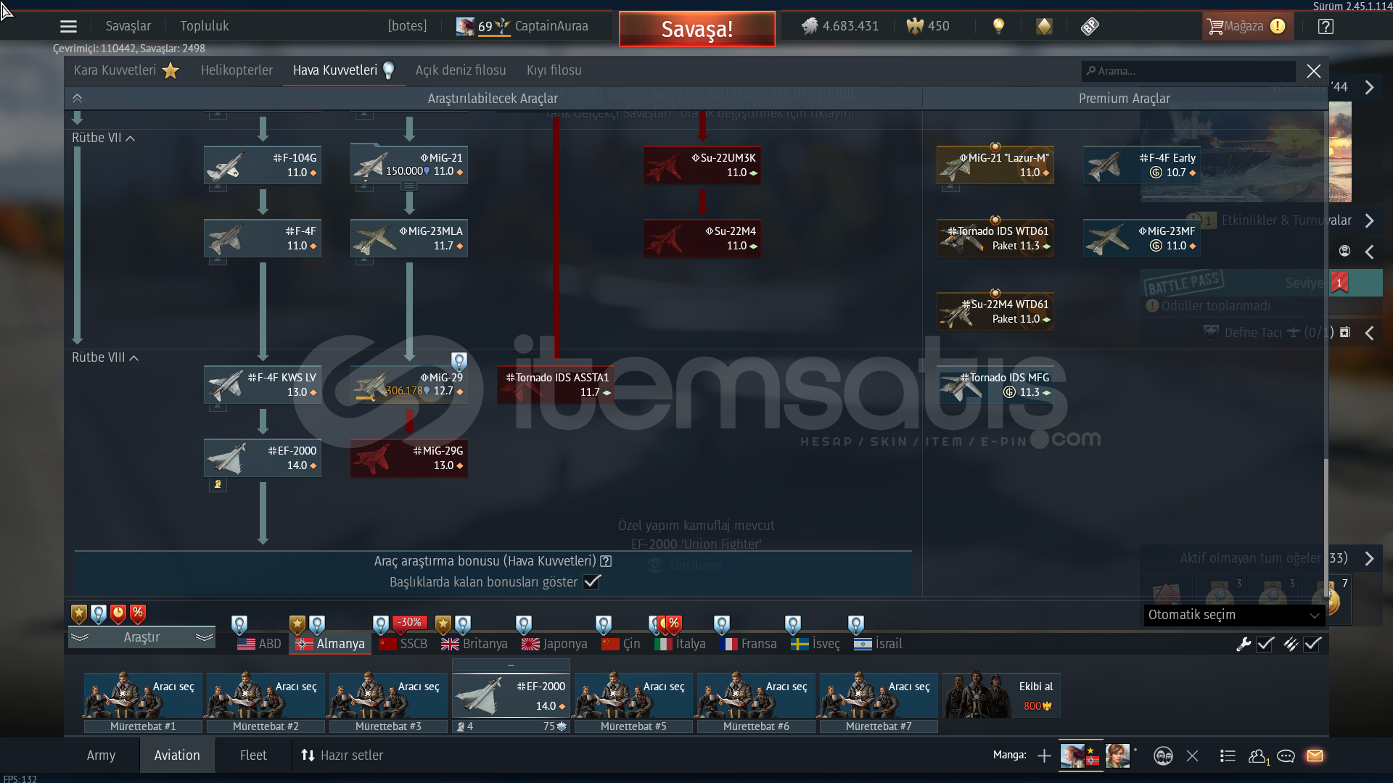Collapse the EF-2000 crew slot minus bar
This screenshot has width=1393, height=783.
tap(511, 665)
